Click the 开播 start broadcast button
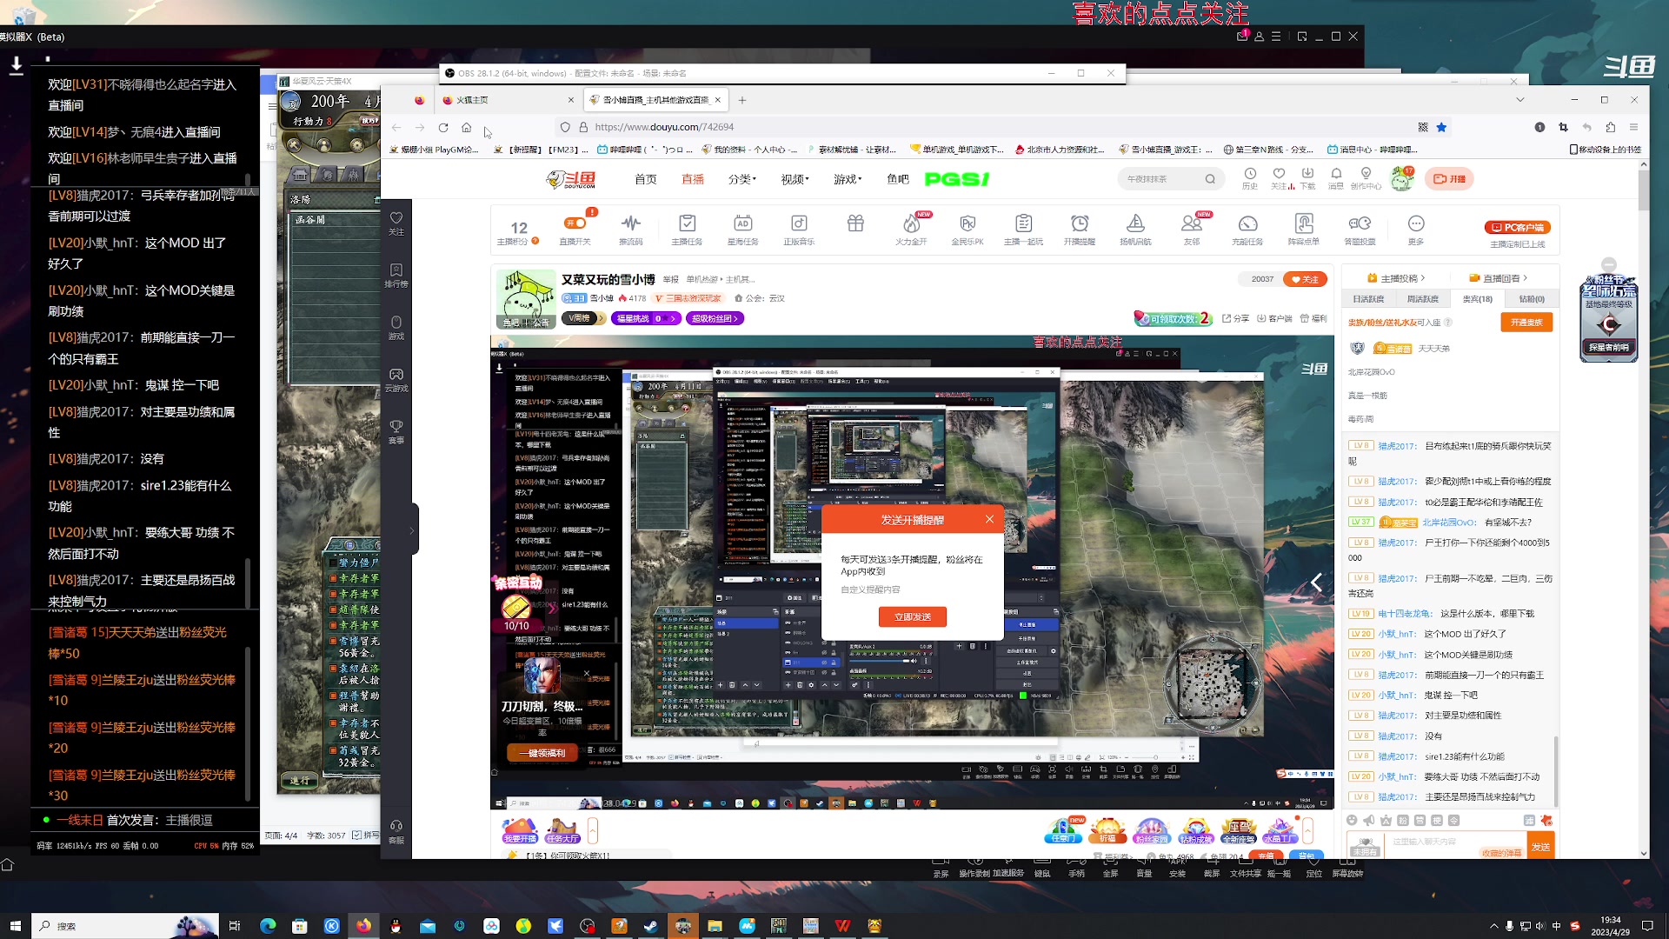This screenshot has width=1669, height=939. [x=1450, y=179]
